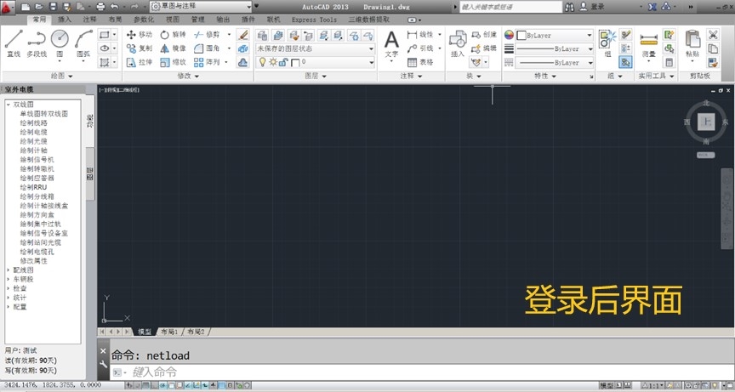Expand the 绘图 panel arrow
This screenshot has height=392, width=735.
(x=71, y=76)
